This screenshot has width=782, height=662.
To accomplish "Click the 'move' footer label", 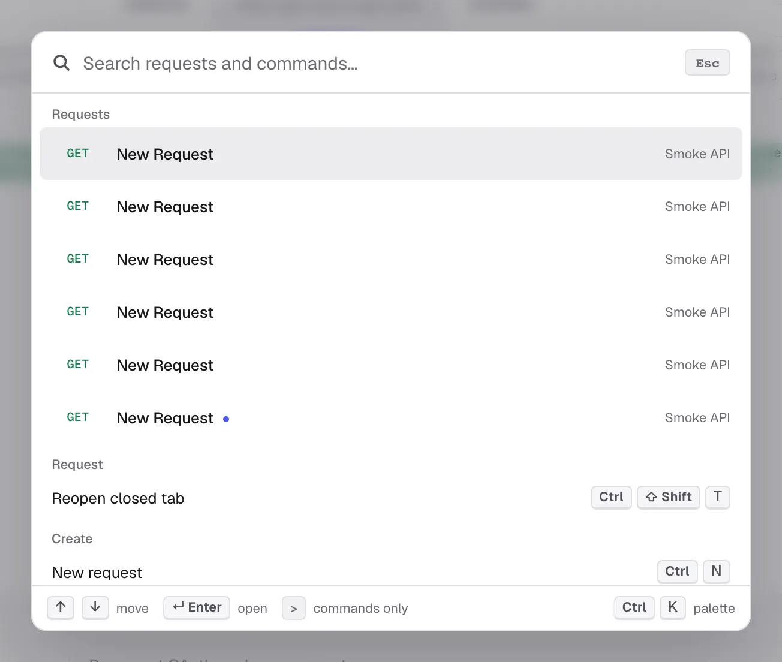I will click(133, 608).
